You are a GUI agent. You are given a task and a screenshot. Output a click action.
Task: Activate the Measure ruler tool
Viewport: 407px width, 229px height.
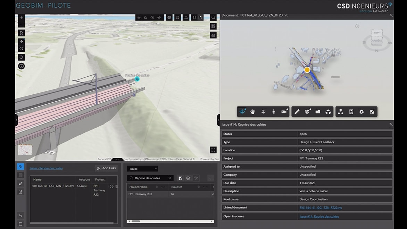coord(297,112)
